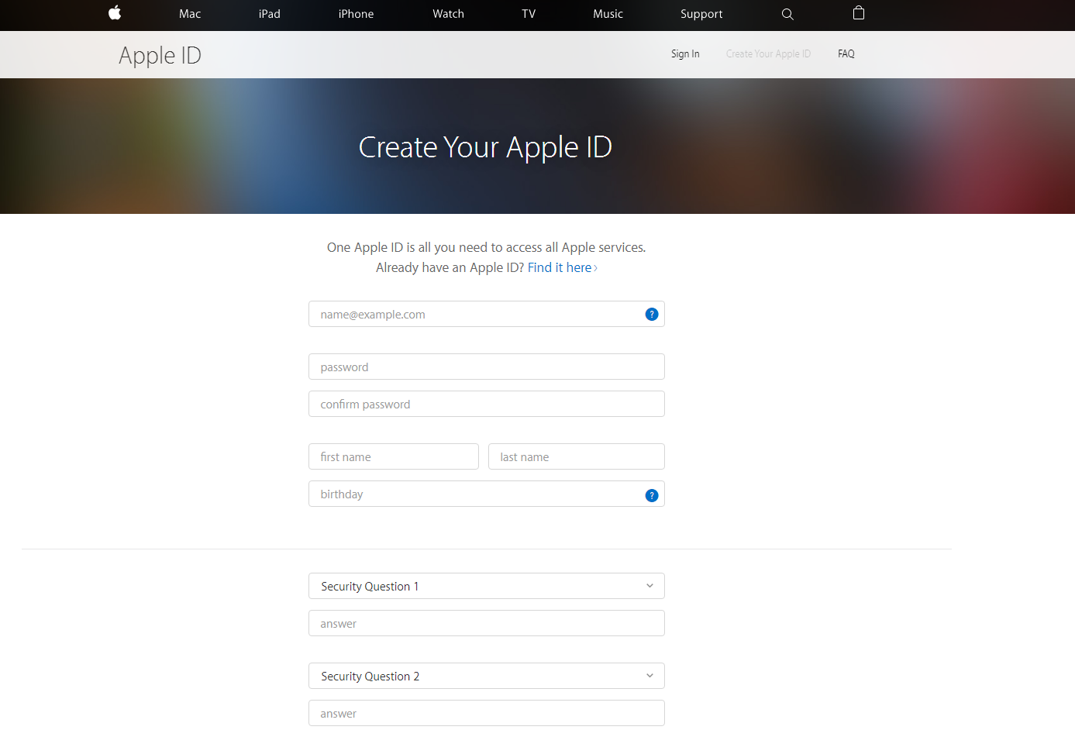The image size is (1075, 730).
Task: Click the answer field for Security Question 1
Action: [x=487, y=623]
